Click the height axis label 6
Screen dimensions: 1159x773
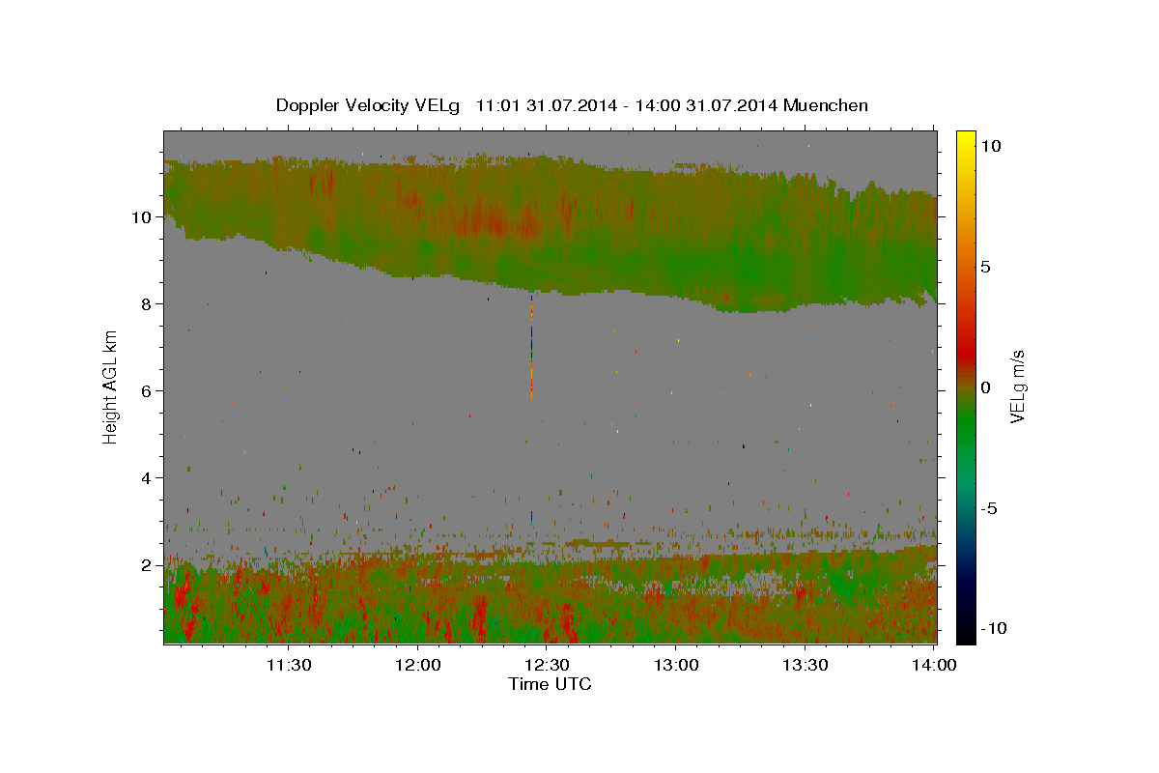point(146,391)
